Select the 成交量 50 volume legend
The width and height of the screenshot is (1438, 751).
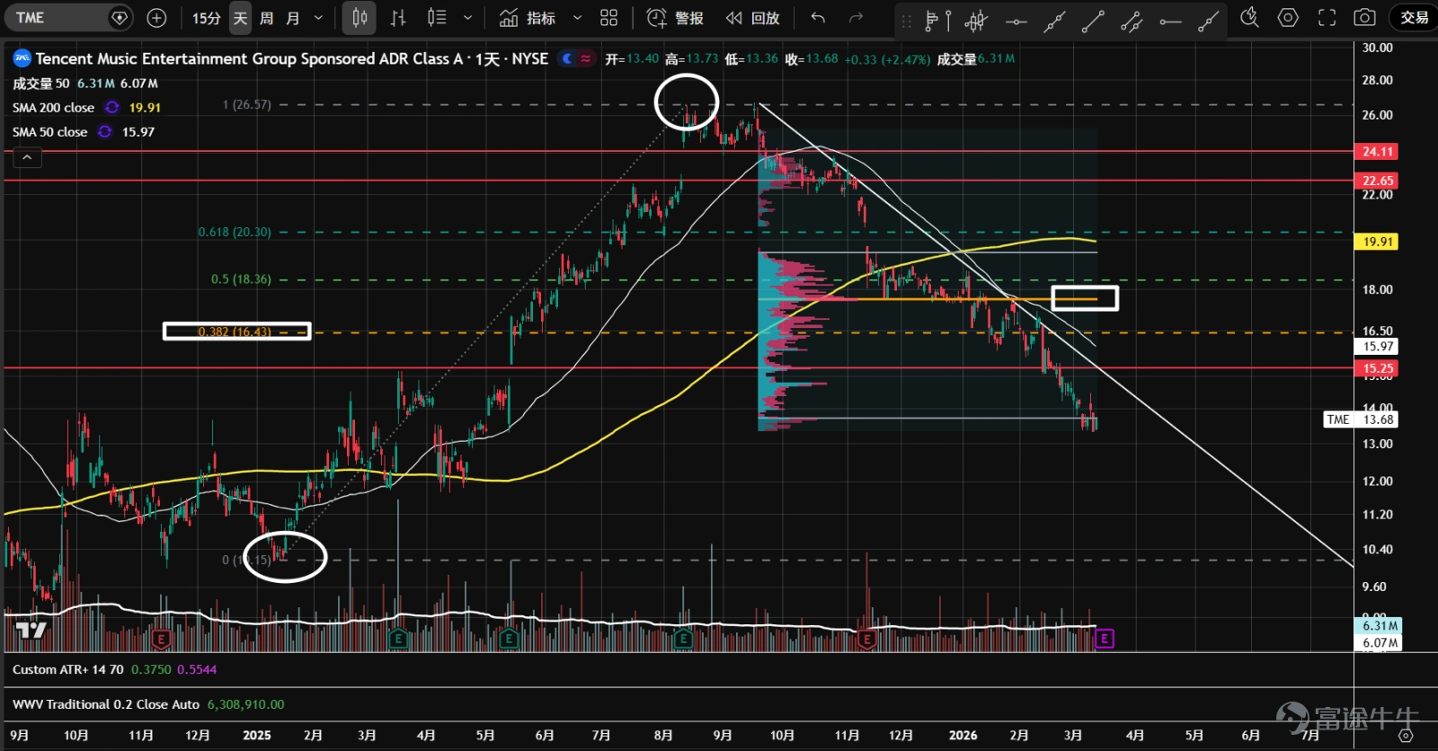point(40,84)
